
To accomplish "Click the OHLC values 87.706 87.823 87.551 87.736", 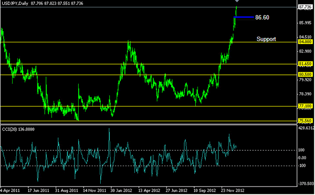I will pyautogui.click(x=57, y=4).
